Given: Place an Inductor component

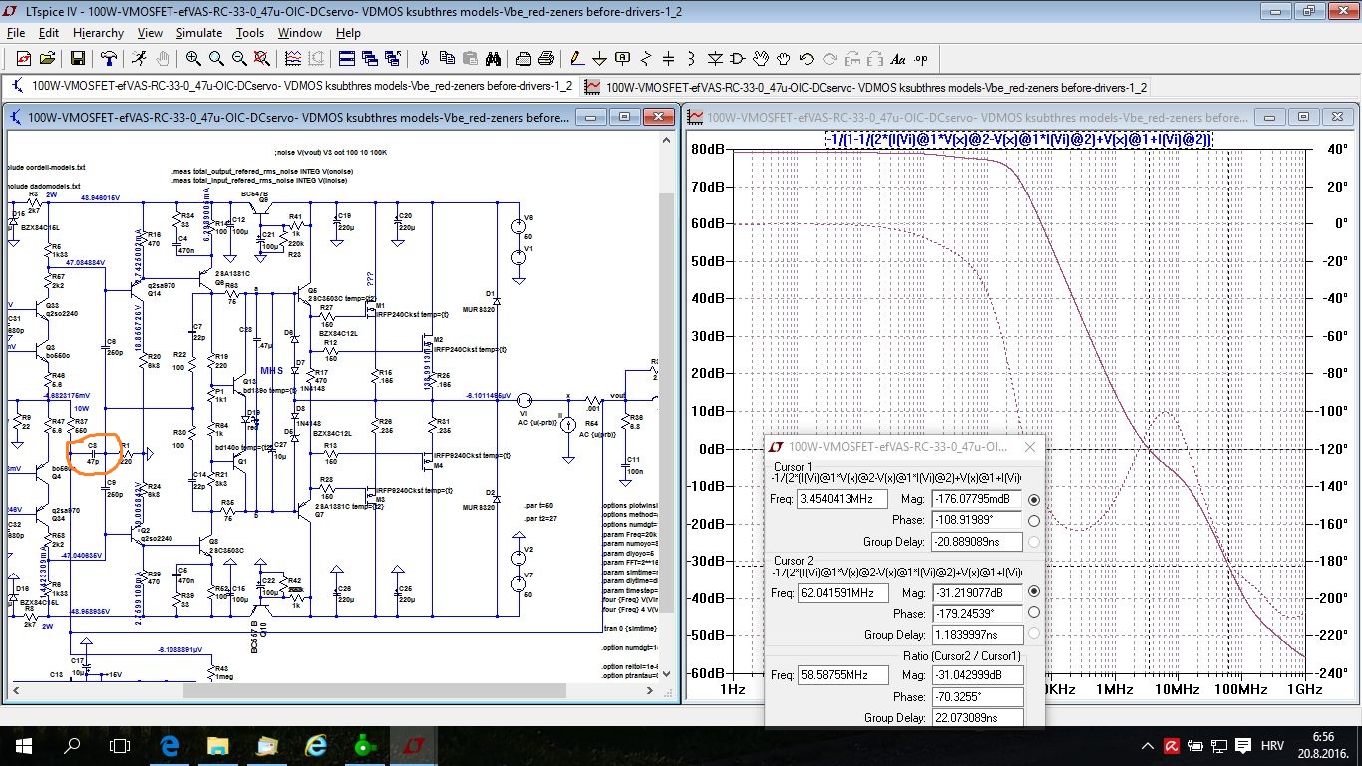Looking at the screenshot, I should (x=693, y=59).
